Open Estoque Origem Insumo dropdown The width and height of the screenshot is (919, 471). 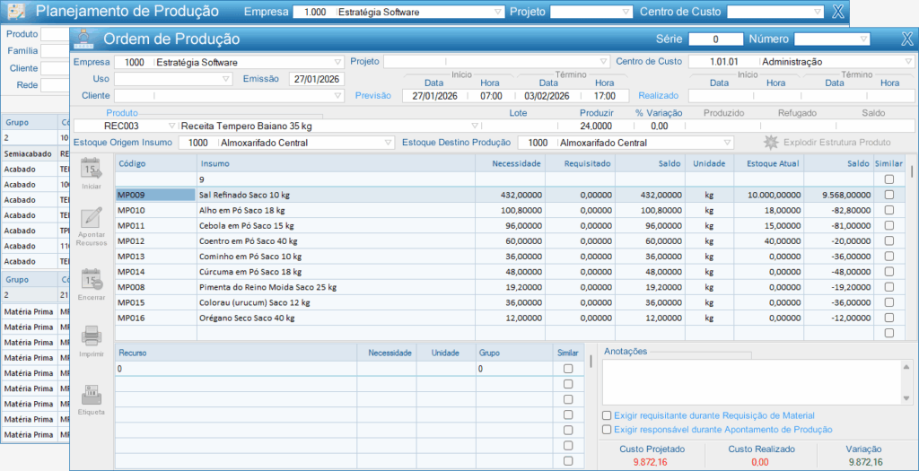coord(388,143)
